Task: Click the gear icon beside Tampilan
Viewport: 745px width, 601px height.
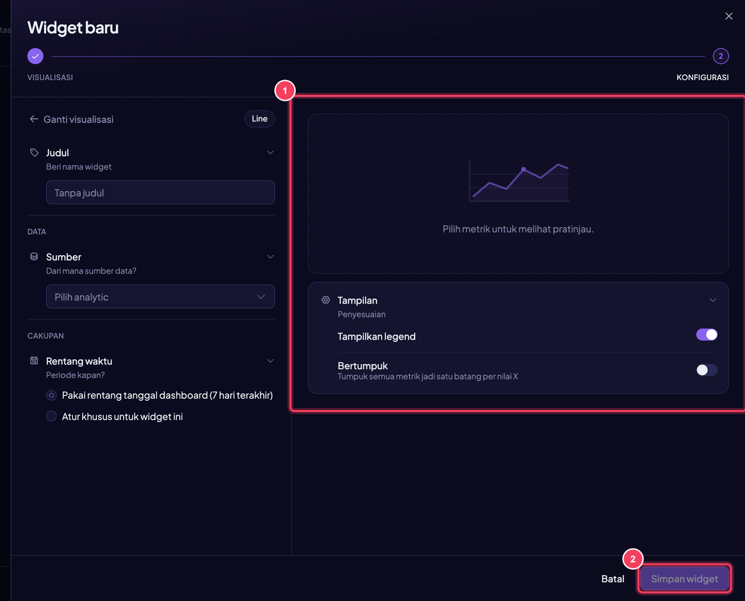Action: 326,300
